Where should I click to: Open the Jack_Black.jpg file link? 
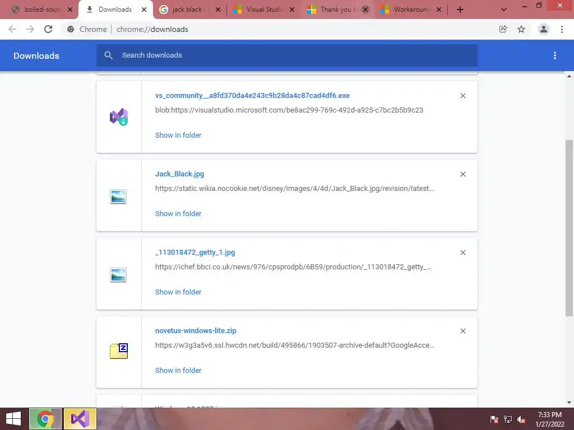click(179, 174)
